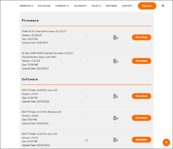Screen dimensions: 173x149
Task: Click ZIP file icon for 1st Gen VMAX firmware
Action: point(116,61)
